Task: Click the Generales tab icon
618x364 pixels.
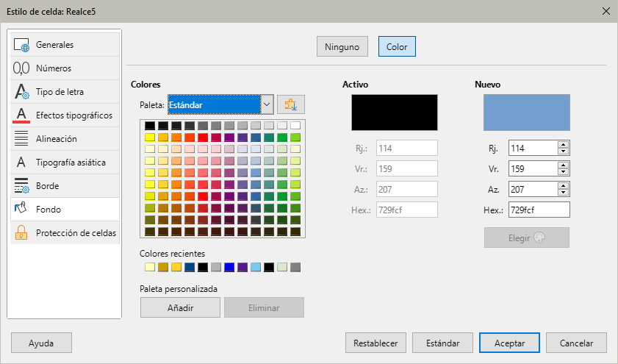Action: tap(21, 45)
